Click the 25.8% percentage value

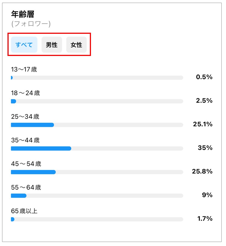(x=202, y=171)
